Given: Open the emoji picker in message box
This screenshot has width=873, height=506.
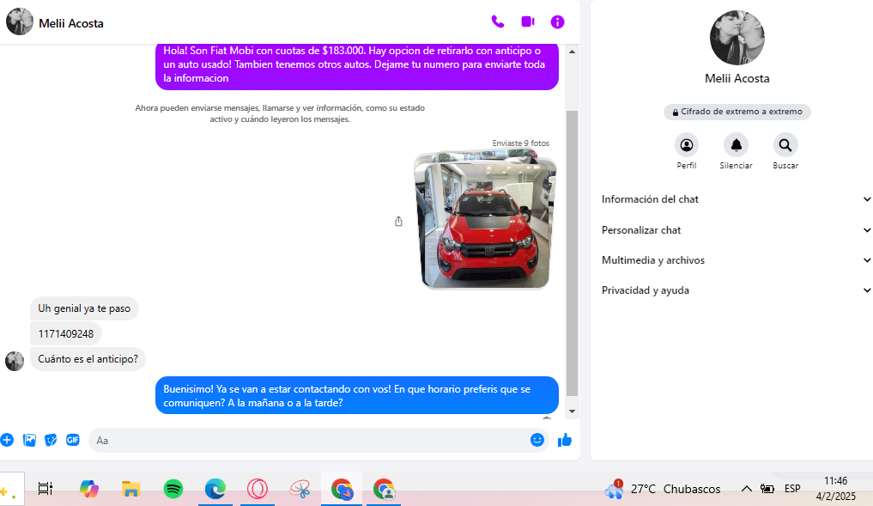Looking at the screenshot, I should (x=537, y=440).
